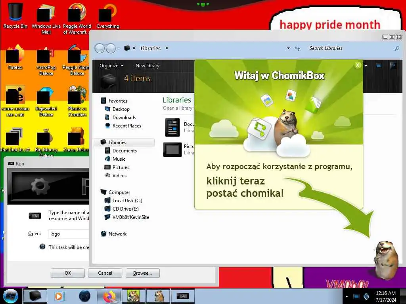The height and width of the screenshot is (304, 406).
Task: Click OK in the Run dialog
Action: [68, 273]
